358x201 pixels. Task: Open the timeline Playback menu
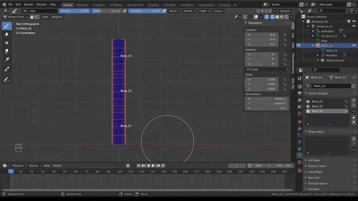[x=19, y=166]
